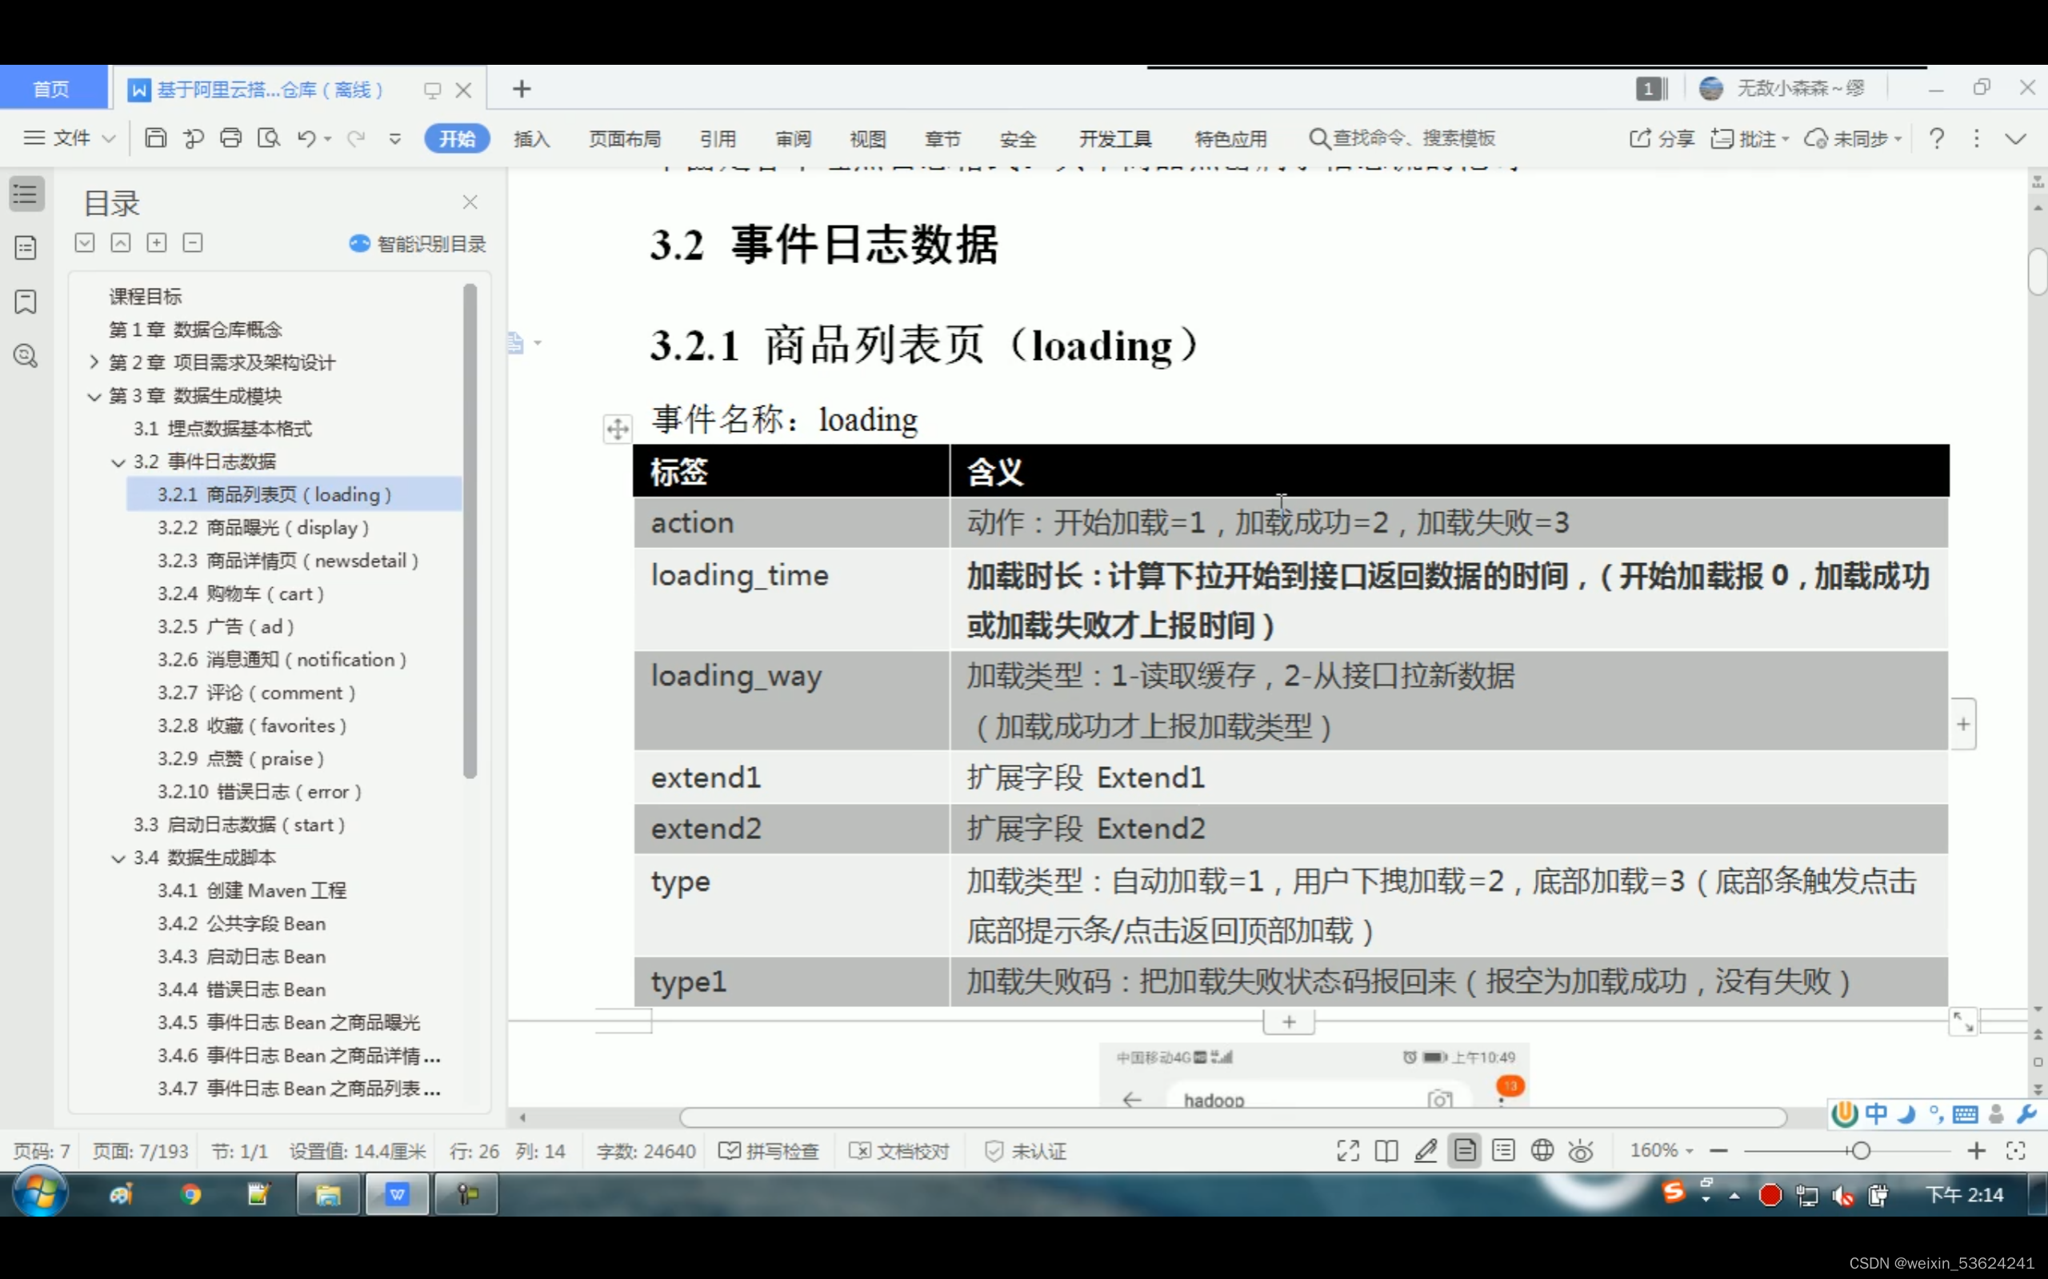Click the 分享 share button
The width and height of the screenshot is (2048, 1279).
(x=1661, y=138)
